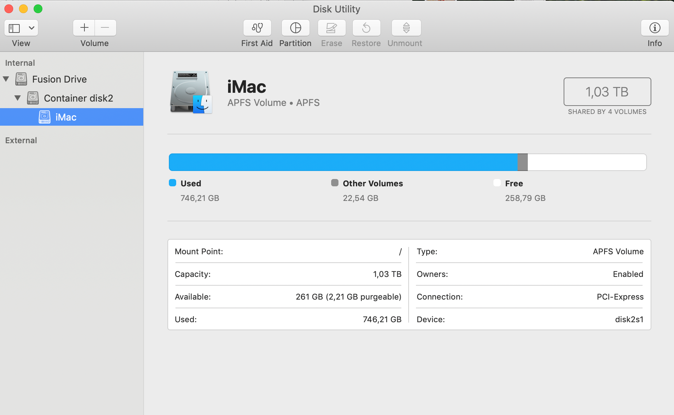The width and height of the screenshot is (674, 415).
Task: Click the Internal sidebar section header
Action: tap(20, 63)
